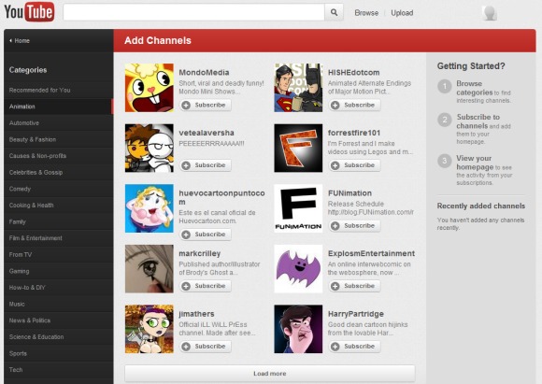Subscribe to huevocartoonpuntocom channel
Image resolution: width=542 pixels, height=384 pixels.
pos(206,235)
